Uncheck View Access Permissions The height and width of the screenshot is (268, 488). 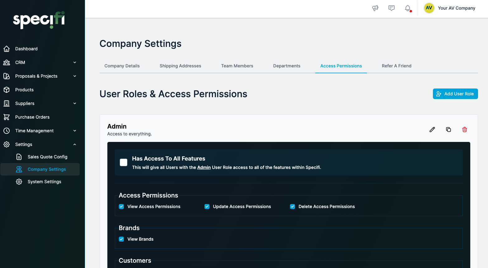(121, 207)
